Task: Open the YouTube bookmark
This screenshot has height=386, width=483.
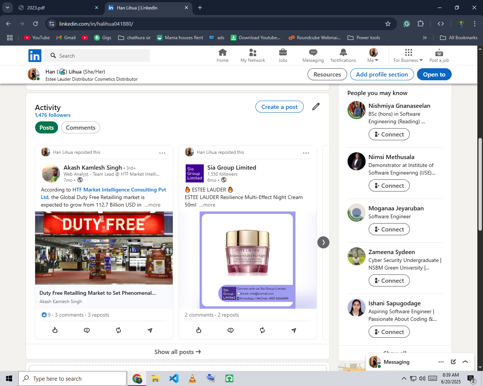Action: click(37, 38)
